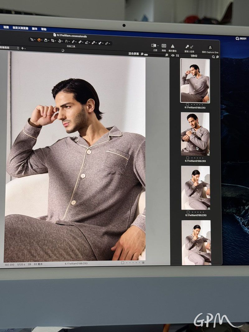Choose the Select pointer cursor tool
This screenshot has width=249, height=332.
[x=32, y=40]
